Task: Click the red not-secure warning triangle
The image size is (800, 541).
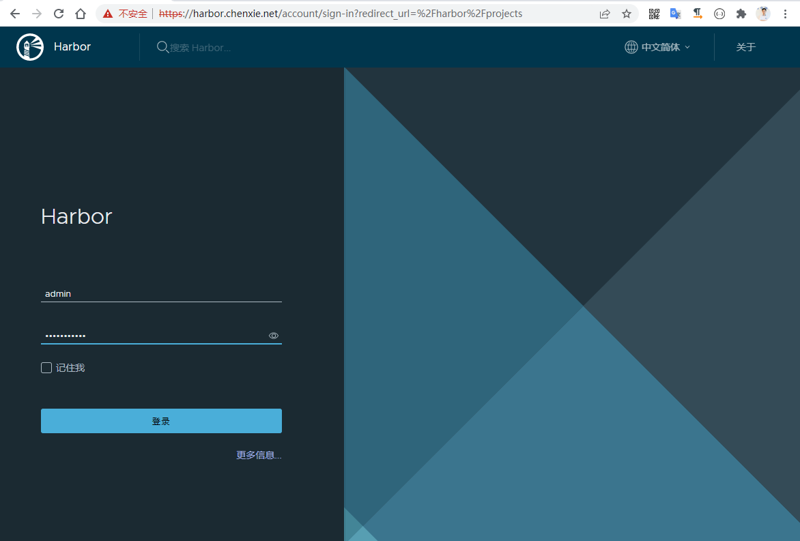Action: (108, 14)
